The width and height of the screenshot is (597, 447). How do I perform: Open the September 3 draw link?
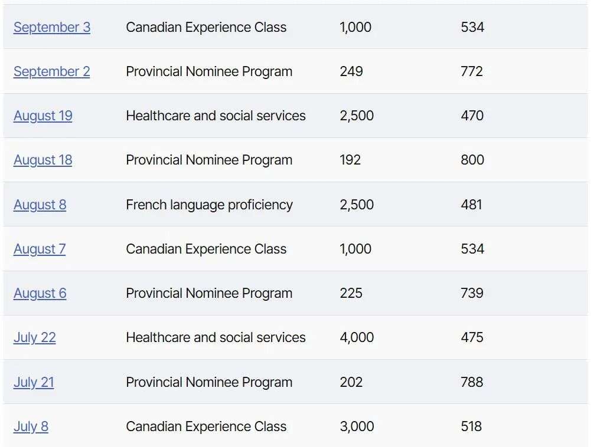(52, 27)
